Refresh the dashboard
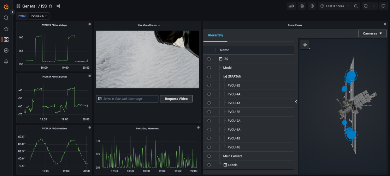 pyautogui.click(x=366, y=6)
